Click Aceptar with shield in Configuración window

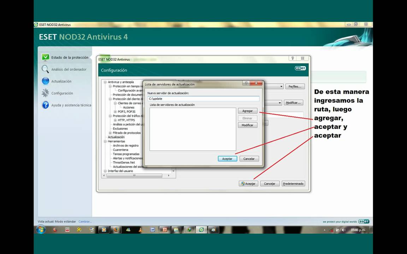pos(248,183)
